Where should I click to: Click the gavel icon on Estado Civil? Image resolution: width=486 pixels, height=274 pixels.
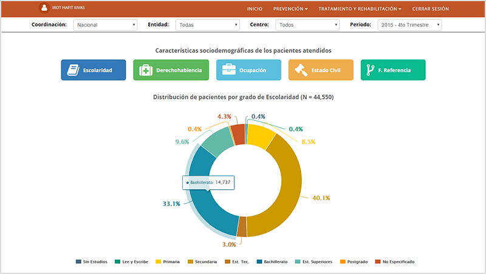point(300,70)
